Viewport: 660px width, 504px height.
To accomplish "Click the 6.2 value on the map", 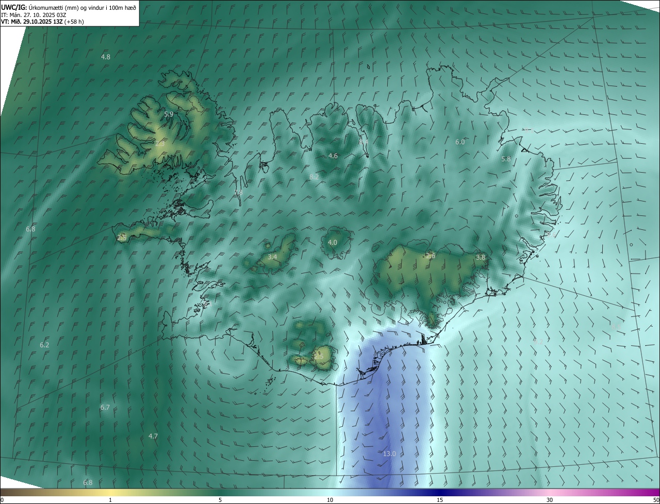I will point(44,345).
